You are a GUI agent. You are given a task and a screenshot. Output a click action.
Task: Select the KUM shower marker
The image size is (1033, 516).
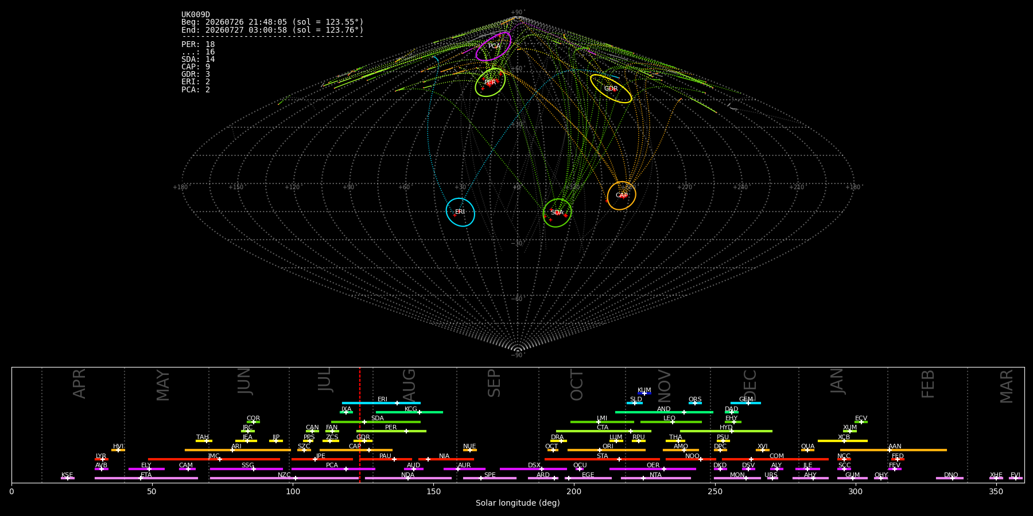pos(644,393)
